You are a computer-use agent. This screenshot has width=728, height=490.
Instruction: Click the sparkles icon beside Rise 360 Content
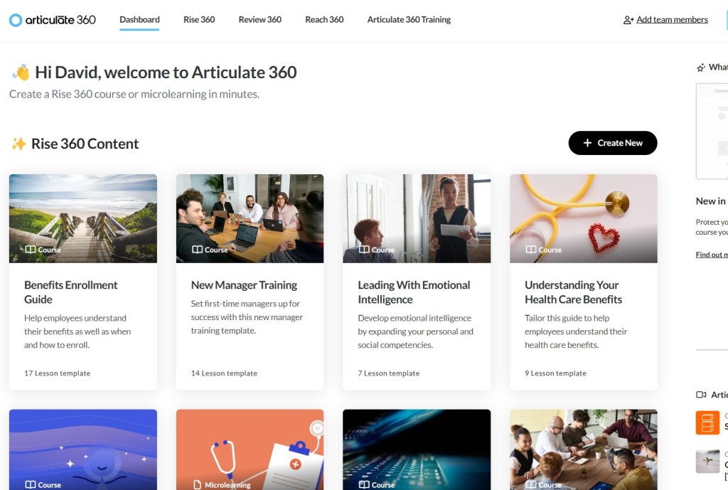(x=18, y=144)
